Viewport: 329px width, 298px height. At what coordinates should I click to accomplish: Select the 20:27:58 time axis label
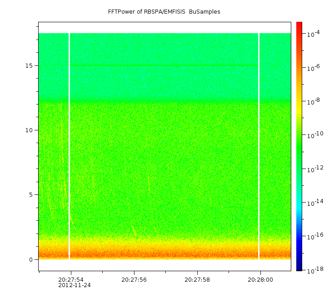197,280
